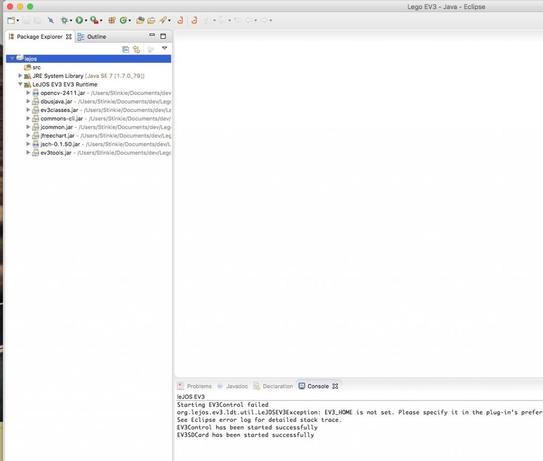The image size is (543, 461).
Task: Expand ev3classes.jar
Action: [x=28, y=110]
